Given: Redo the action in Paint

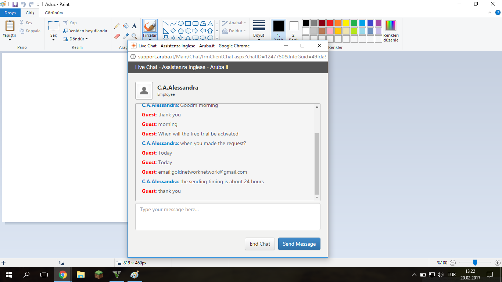Looking at the screenshot, I should pos(31,4).
